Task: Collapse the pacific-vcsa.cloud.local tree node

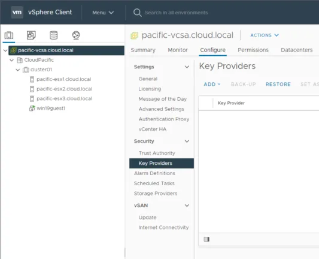Action: point(5,50)
